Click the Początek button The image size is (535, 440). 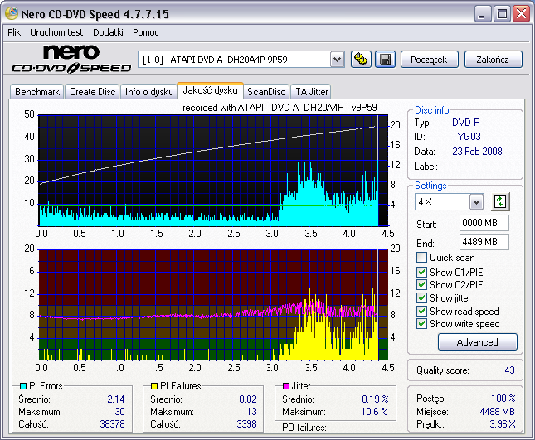pyautogui.click(x=429, y=60)
